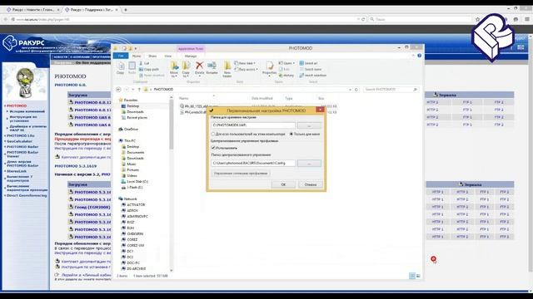This screenshot has height=299, width=533.
Task: Click the network profile management button
Action: click(241, 174)
